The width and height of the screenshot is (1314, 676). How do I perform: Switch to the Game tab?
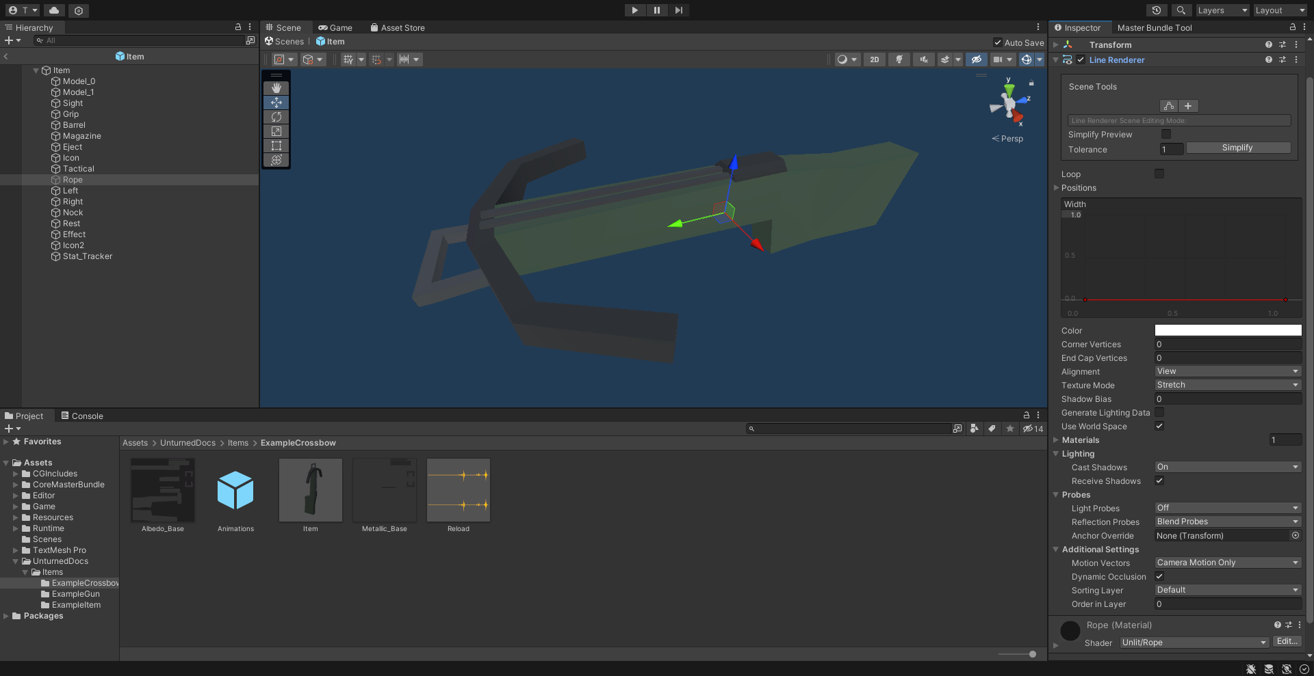point(335,27)
